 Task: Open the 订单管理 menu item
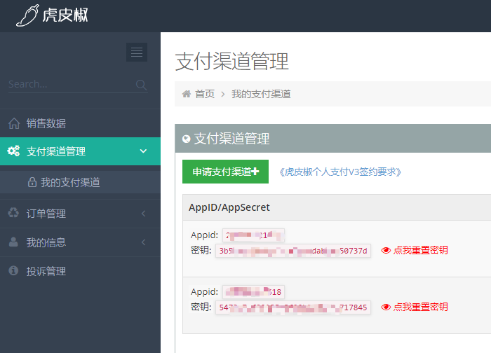[x=80, y=214]
